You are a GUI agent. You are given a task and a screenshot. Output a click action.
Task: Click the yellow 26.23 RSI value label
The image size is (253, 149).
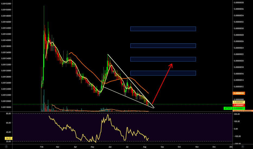point(8,138)
